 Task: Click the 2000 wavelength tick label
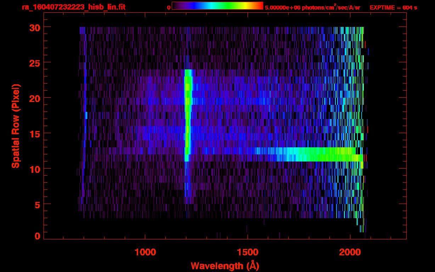350,252
